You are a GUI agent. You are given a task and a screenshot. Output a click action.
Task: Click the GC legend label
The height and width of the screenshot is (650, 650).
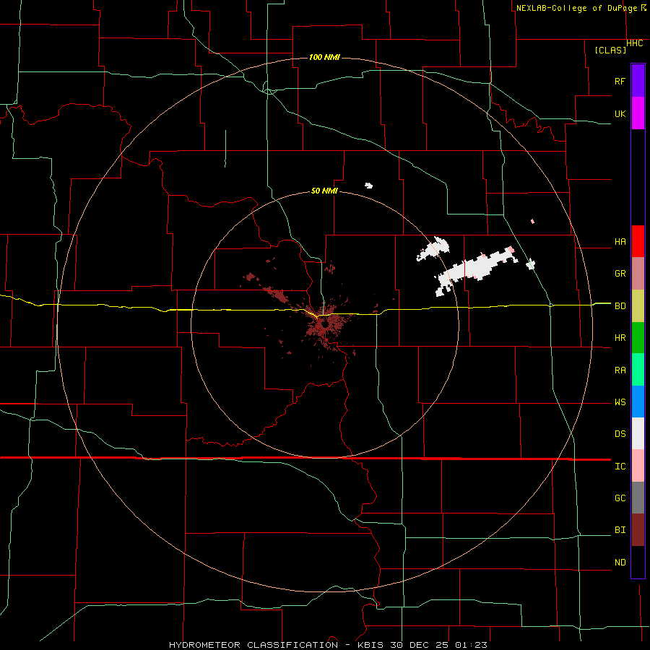coord(620,498)
